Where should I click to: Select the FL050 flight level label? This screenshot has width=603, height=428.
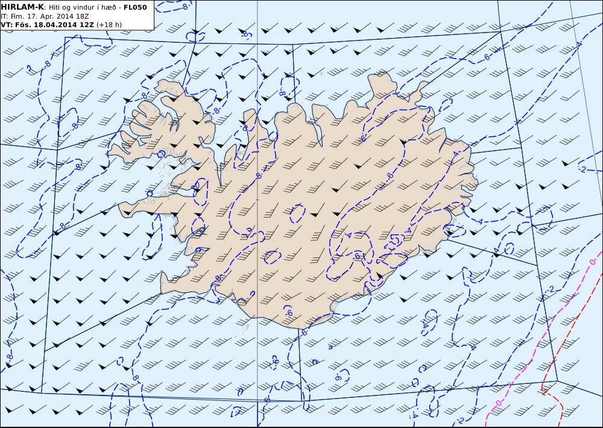135,7
